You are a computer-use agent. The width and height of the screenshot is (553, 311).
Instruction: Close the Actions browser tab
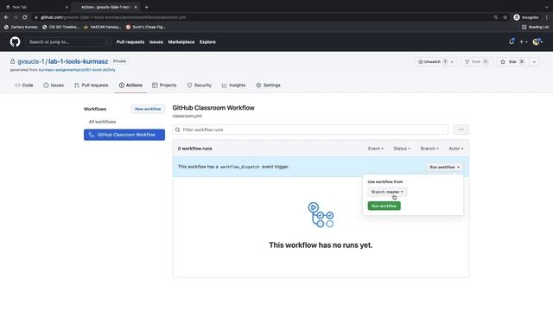point(136,7)
